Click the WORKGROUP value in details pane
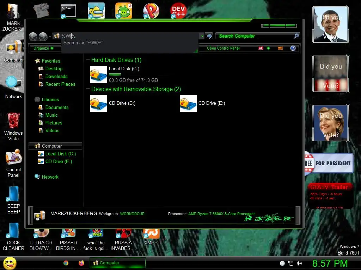Viewport: 361px width, 270px height. tap(132, 214)
